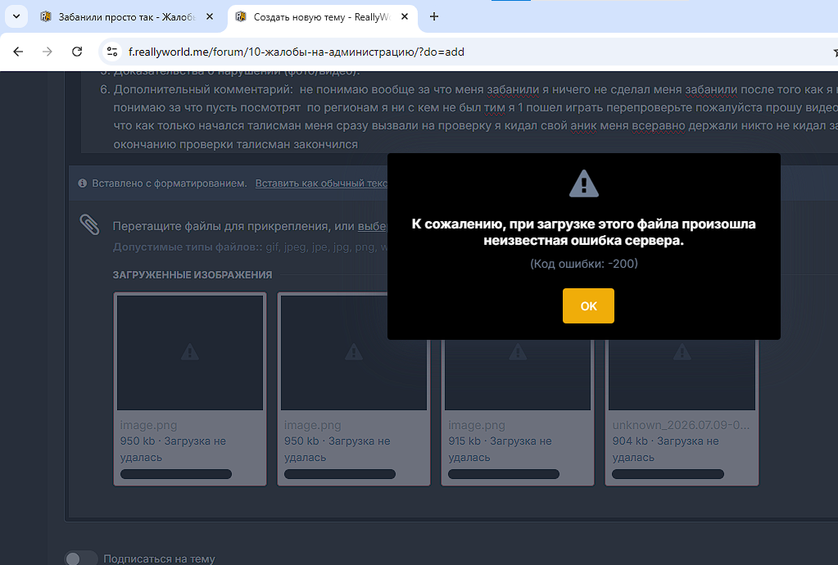Click the browser forward arrow
This screenshot has width=838, height=565.
tap(47, 52)
